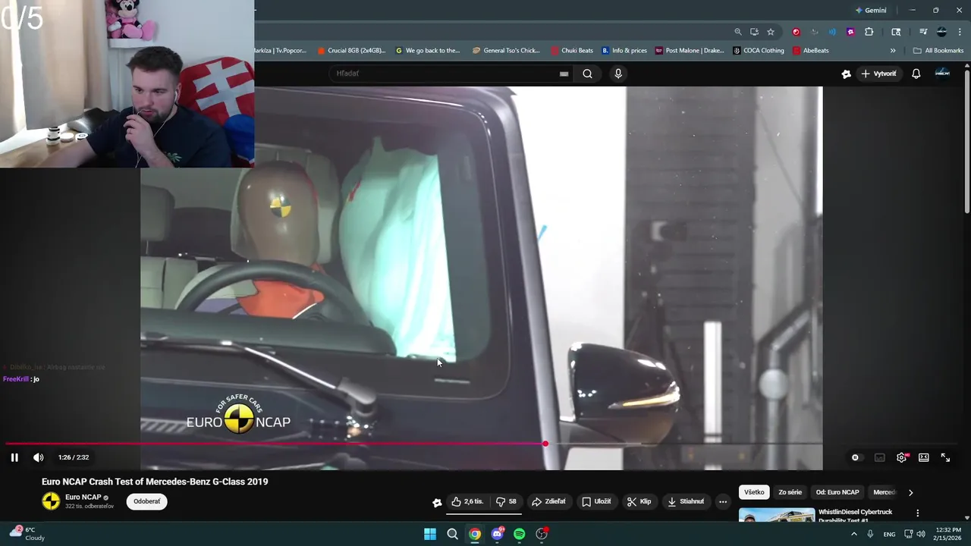This screenshot has height=546, width=971.
Task: Click the red circular extension icon
Action: coord(796,32)
